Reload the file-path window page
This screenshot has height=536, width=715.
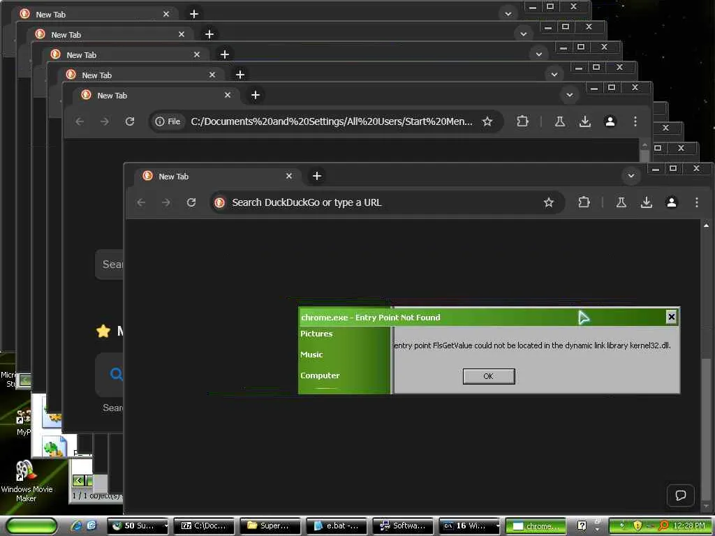click(130, 121)
